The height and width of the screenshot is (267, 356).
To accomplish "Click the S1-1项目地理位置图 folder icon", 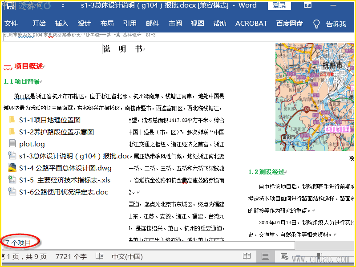I will pos(12,120).
